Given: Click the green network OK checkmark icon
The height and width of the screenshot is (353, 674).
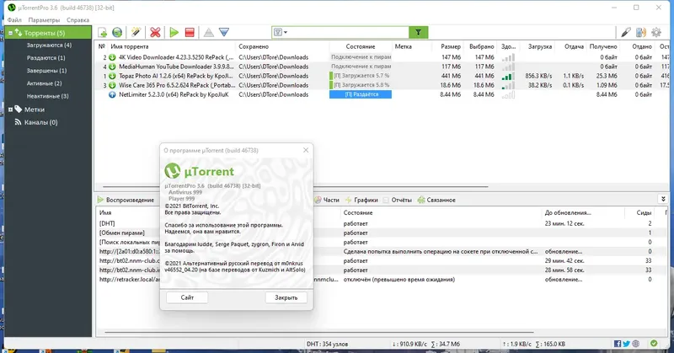Looking at the screenshot, I should click(654, 343).
